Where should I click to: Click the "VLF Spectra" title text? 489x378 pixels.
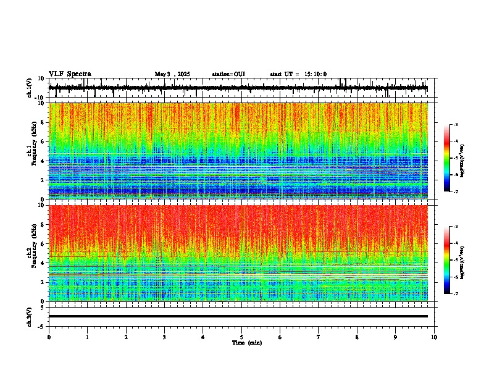70,74
